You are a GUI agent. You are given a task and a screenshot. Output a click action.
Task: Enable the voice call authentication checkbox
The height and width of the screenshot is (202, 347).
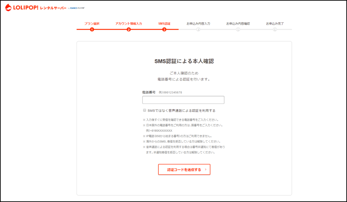(x=144, y=110)
